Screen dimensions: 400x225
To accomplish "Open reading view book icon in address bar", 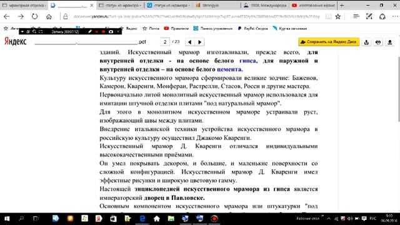I will 328,17.
